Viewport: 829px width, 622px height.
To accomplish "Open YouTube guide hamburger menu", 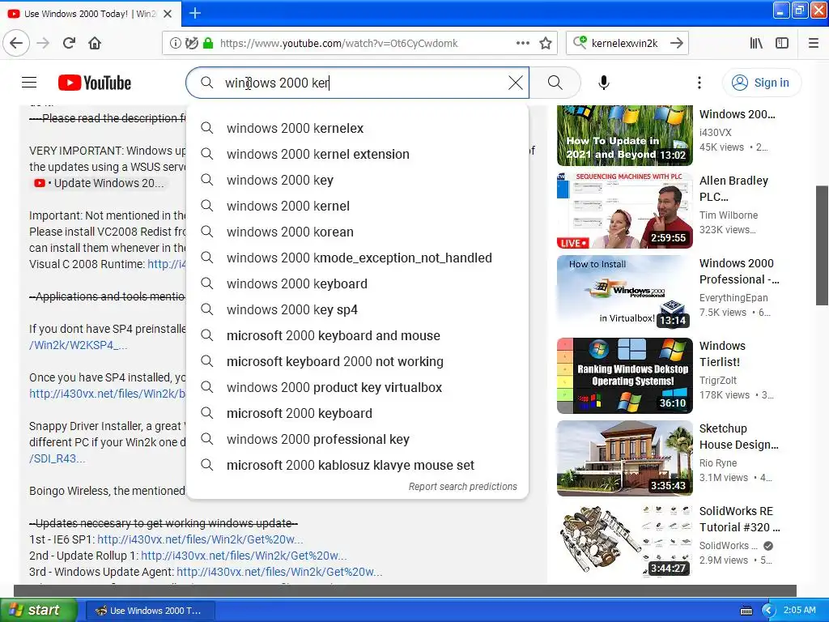I will pos(29,83).
